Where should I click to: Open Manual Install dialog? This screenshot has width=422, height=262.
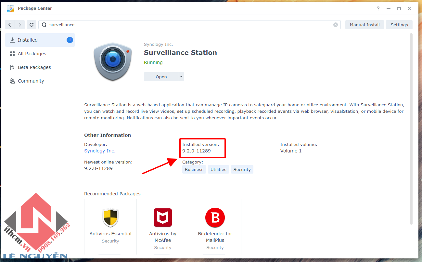[x=364, y=25]
